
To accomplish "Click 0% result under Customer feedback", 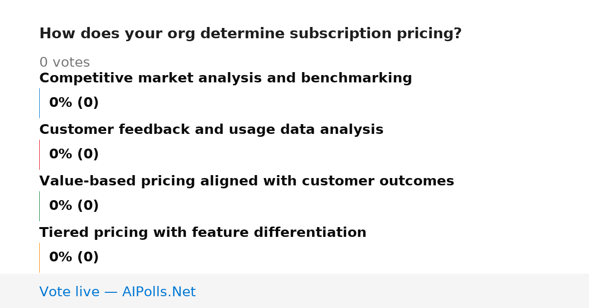I will point(61,154).
